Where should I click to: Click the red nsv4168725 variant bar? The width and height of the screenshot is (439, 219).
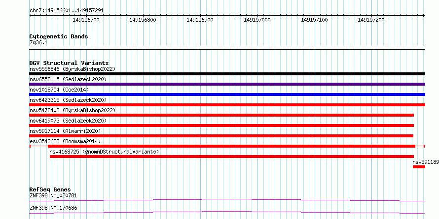pyautogui.click(x=232, y=156)
